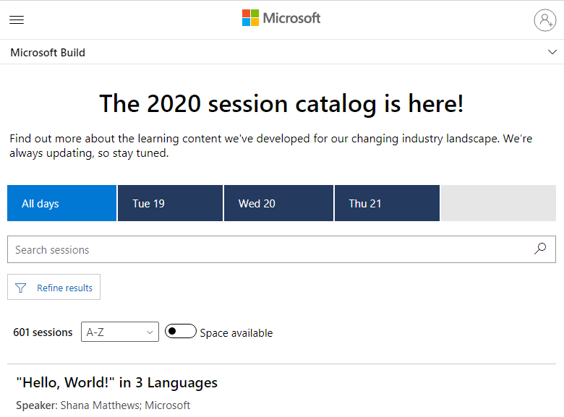564x417 pixels.
Task: Switch to the Wed 20 tab
Action: point(279,203)
